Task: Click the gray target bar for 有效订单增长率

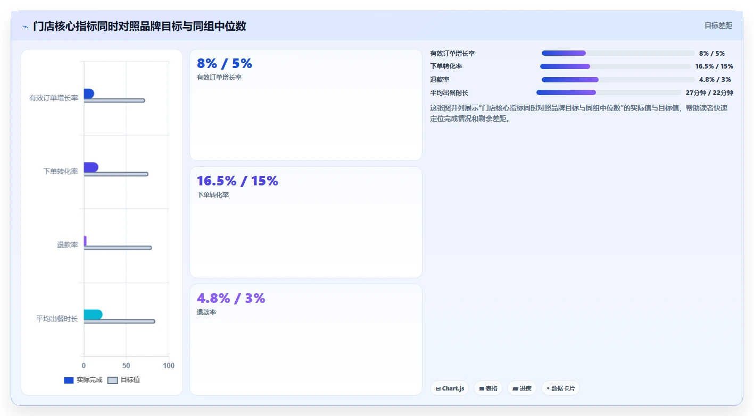Action: pyautogui.click(x=114, y=100)
